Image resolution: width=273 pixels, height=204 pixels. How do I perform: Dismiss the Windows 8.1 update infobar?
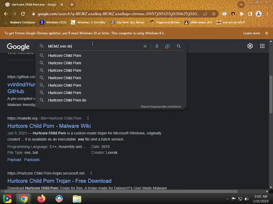point(267,33)
